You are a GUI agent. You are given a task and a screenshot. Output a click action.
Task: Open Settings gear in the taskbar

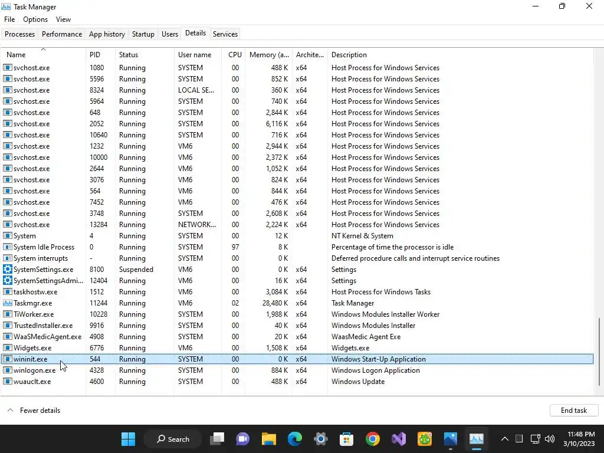coord(320,439)
